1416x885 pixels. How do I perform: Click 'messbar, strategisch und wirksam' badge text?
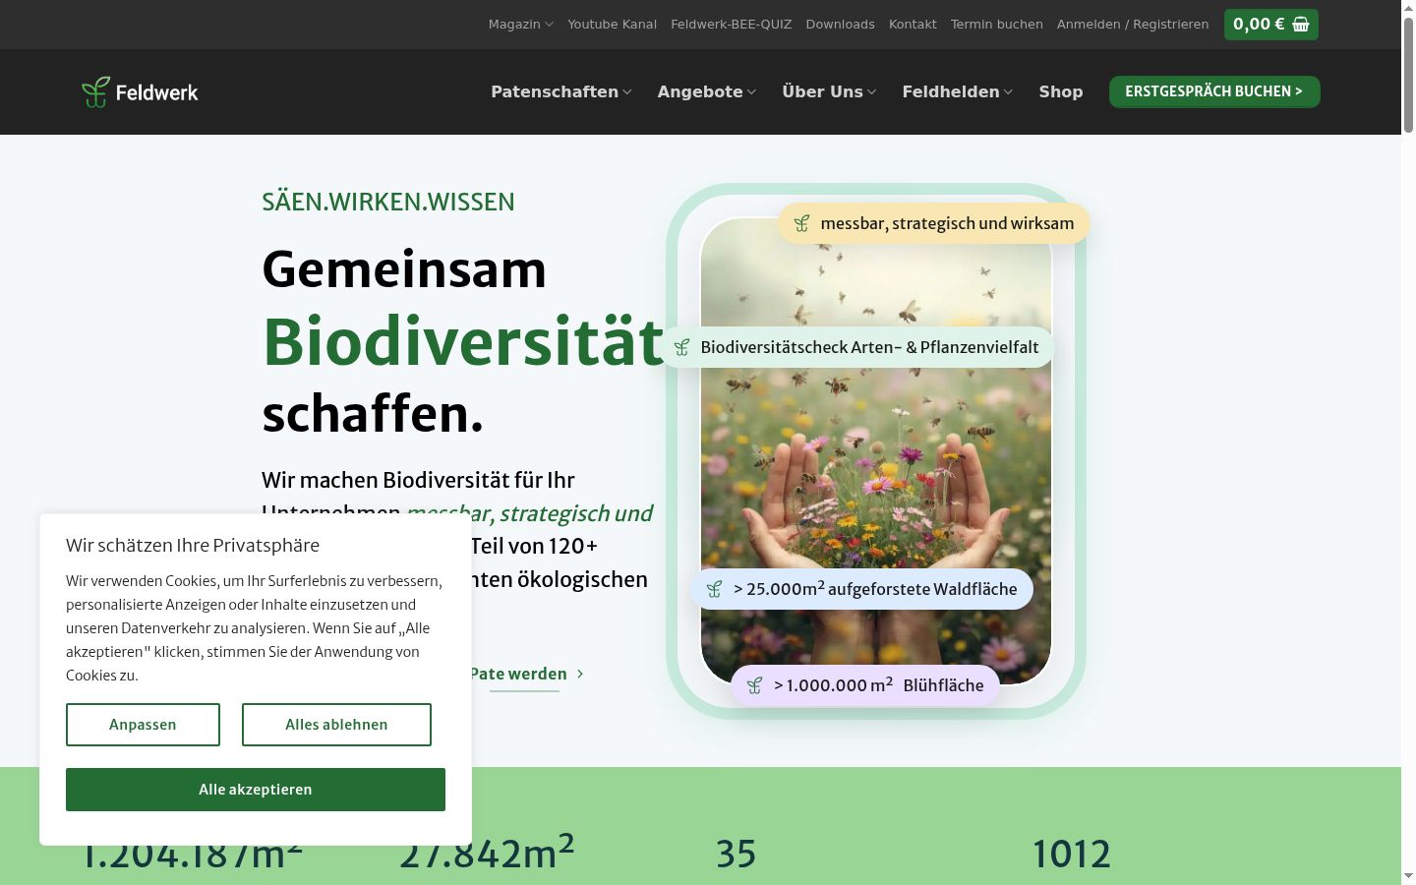947,223
